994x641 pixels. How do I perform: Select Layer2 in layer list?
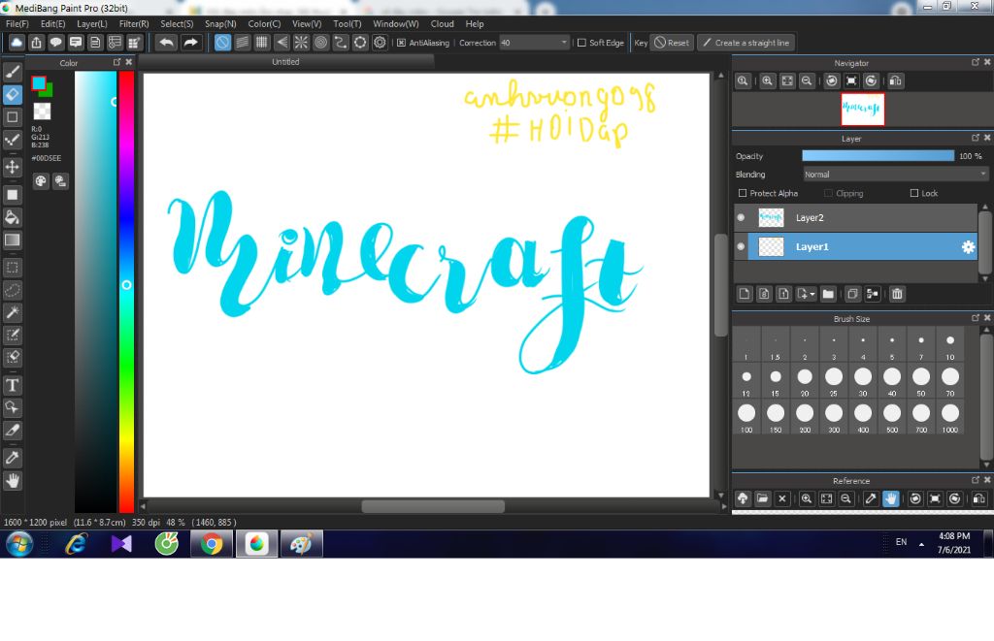(x=855, y=217)
